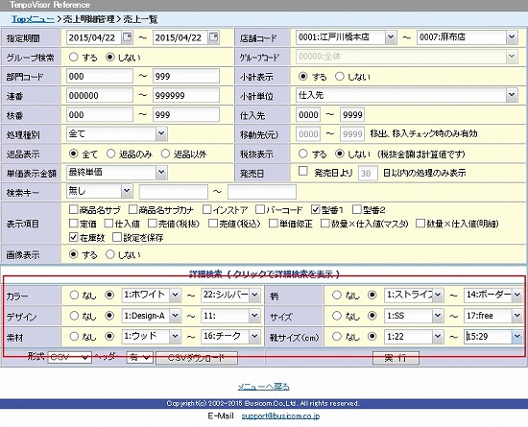Check the 商品名サブカナ checkbox
The width and height of the screenshot is (528, 427).
coord(133,209)
